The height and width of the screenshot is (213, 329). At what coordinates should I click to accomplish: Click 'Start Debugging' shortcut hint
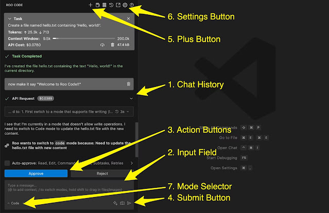pyautogui.click(x=222, y=158)
